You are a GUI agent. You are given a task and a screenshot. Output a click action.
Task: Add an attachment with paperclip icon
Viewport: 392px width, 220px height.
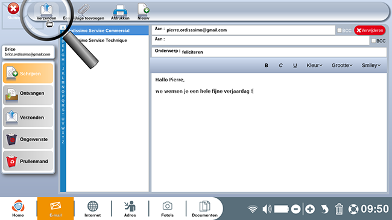(84, 11)
